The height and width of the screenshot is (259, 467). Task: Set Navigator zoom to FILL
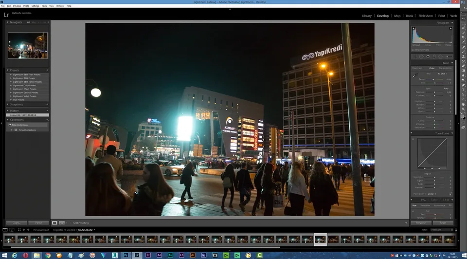(x=34, y=22)
